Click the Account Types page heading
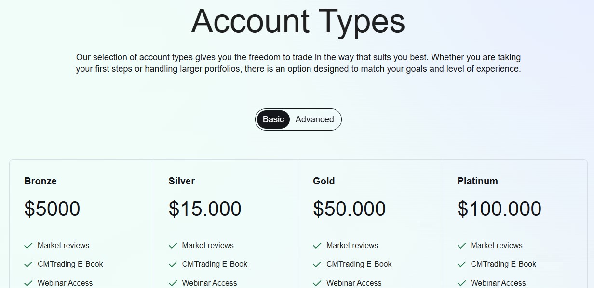 (297, 21)
